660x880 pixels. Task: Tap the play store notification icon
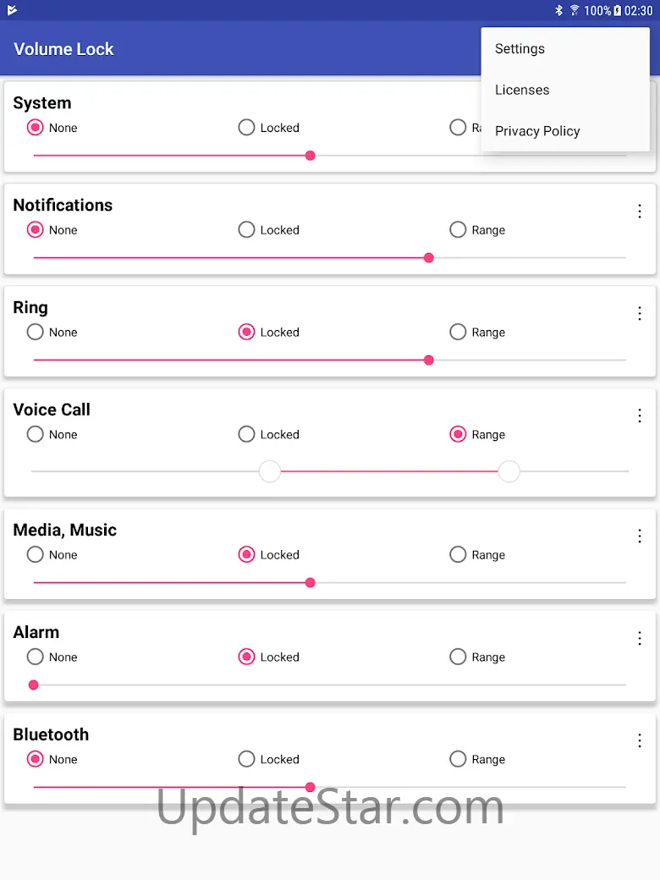(x=13, y=10)
